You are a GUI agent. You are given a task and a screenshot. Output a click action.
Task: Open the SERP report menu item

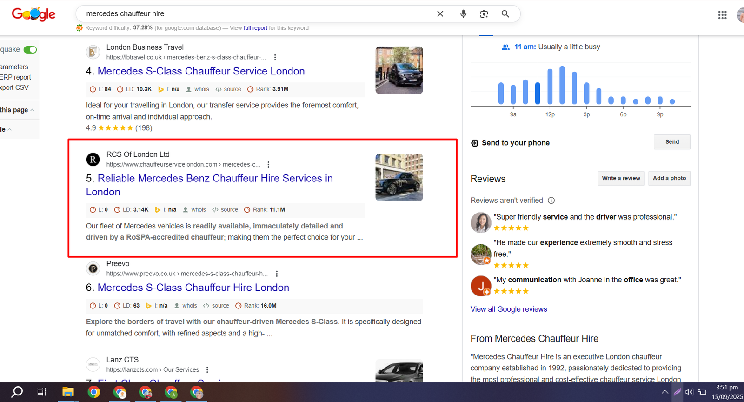15,77
